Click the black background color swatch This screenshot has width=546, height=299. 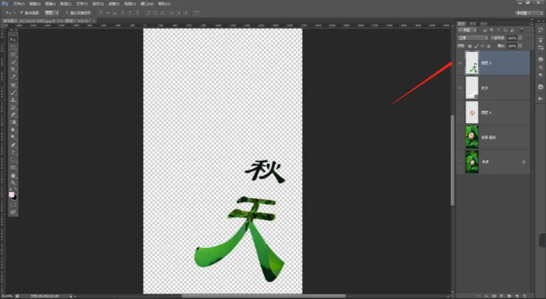coord(15,198)
